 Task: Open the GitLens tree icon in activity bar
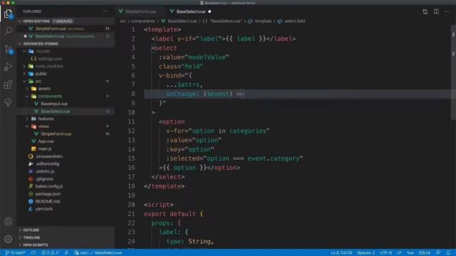(8, 102)
